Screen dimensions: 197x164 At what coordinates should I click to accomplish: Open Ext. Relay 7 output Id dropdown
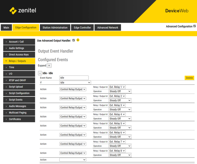[117, 142]
